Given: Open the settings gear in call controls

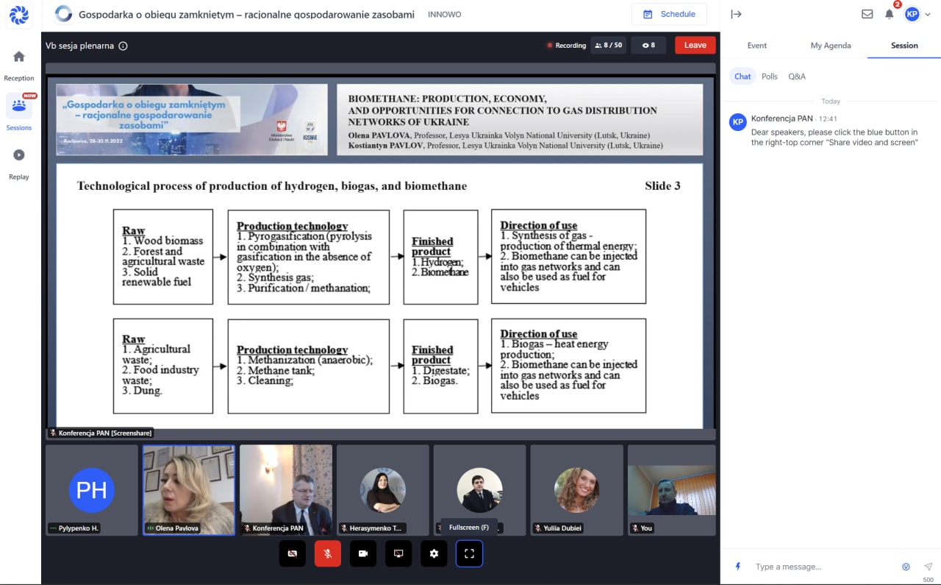Looking at the screenshot, I should coord(434,553).
